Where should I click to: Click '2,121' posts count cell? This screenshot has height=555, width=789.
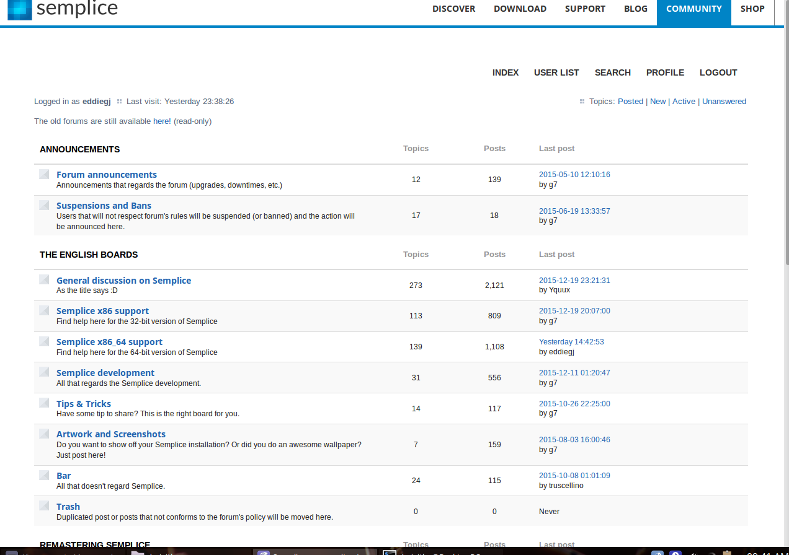click(x=494, y=286)
